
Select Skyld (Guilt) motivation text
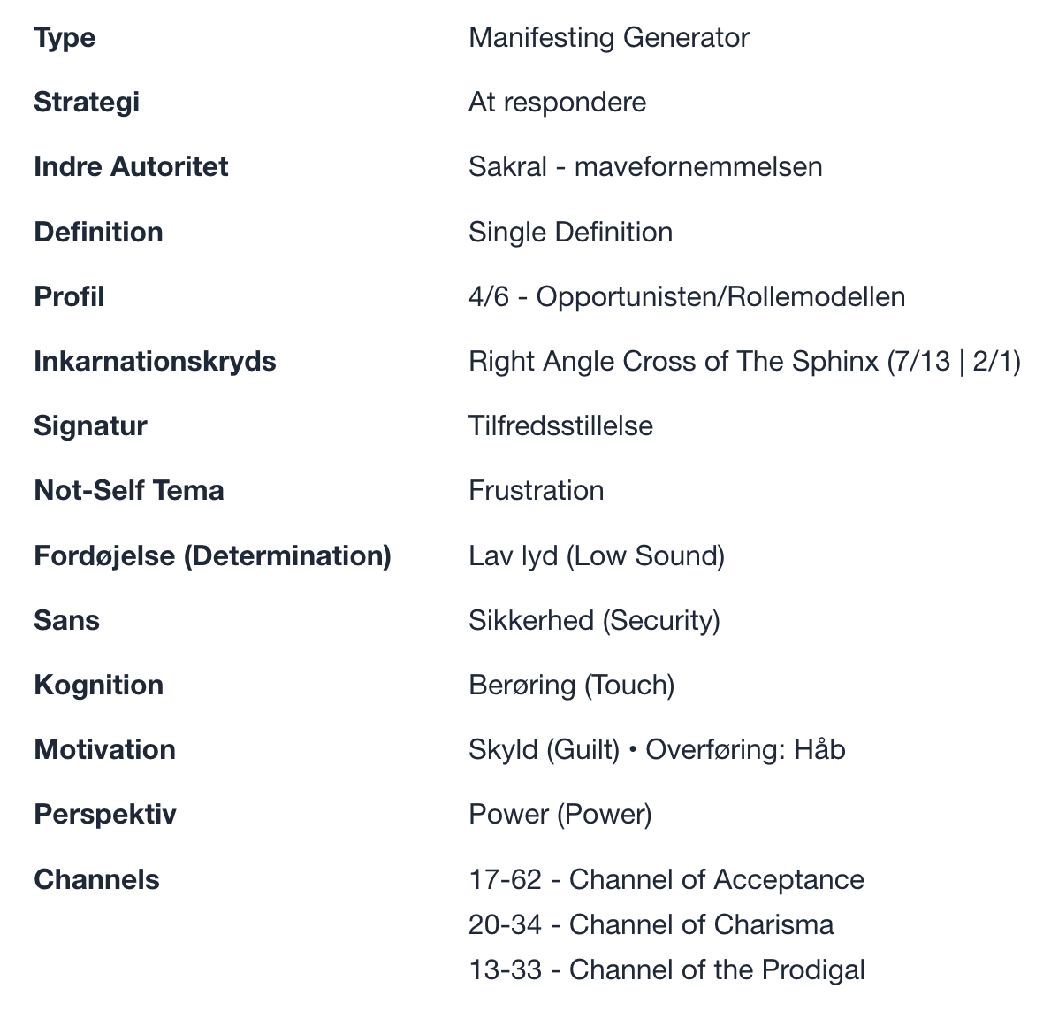pyautogui.click(x=545, y=750)
